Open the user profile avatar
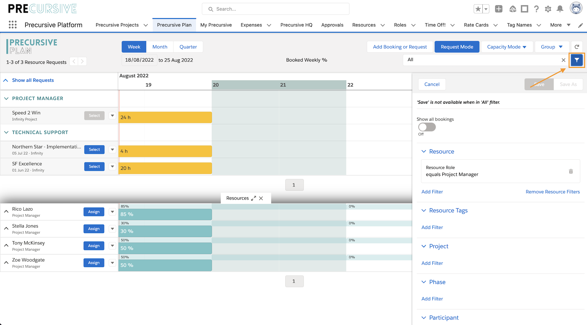 [x=576, y=8]
